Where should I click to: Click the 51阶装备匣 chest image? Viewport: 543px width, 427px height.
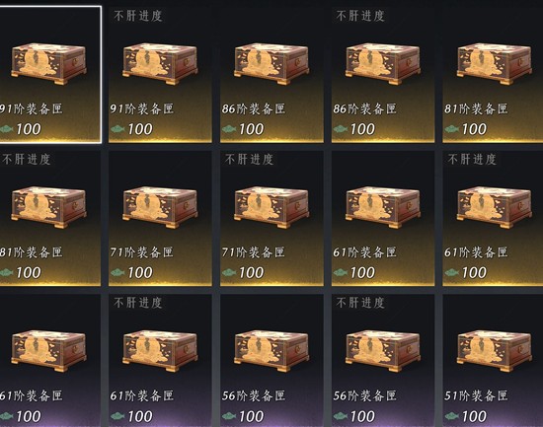[495, 350]
